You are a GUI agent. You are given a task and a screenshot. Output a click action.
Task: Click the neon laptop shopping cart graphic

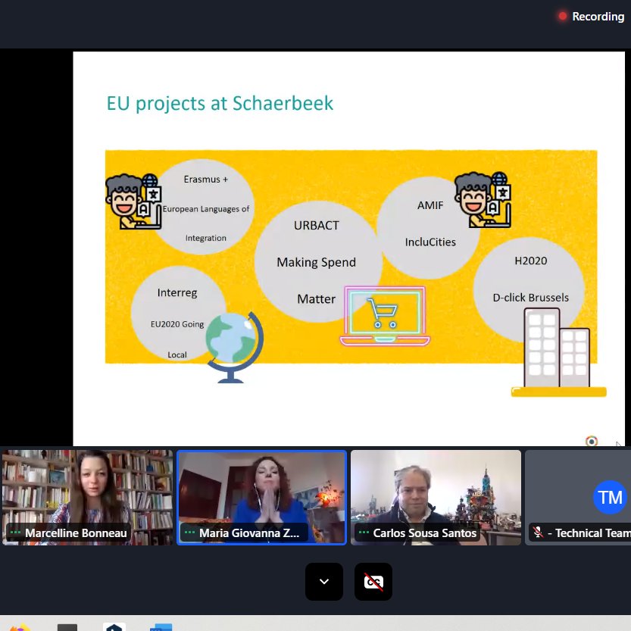[x=385, y=317]
